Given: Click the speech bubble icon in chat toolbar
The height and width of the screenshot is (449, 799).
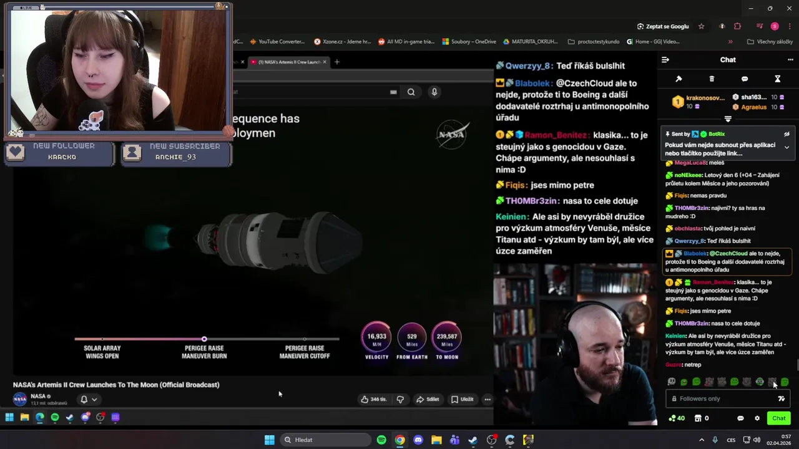Looking at the screenshot, I should pos(745,79).
